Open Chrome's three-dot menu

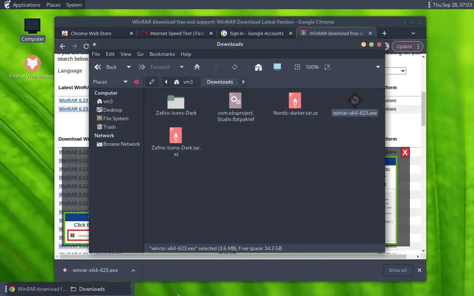(x=418, y=46)
